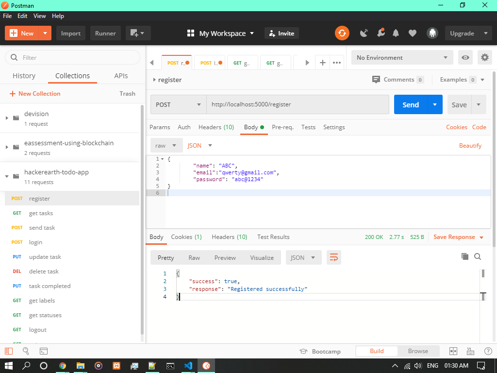Open the capture requests satellite icon
The width and height of the screenshot is (497, 373).
364,34
